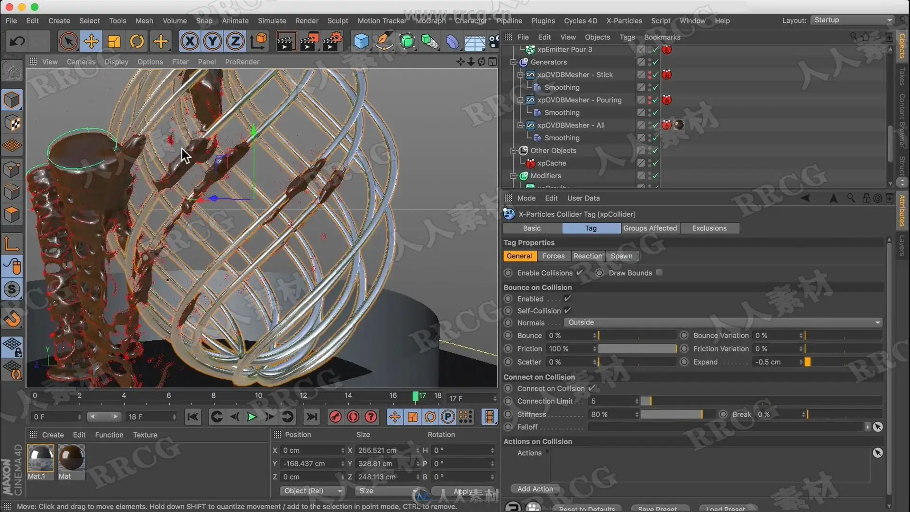Click the Forces tab button
Image resolution: width=910 pixels, height=512 pixels.
(553, 256)
